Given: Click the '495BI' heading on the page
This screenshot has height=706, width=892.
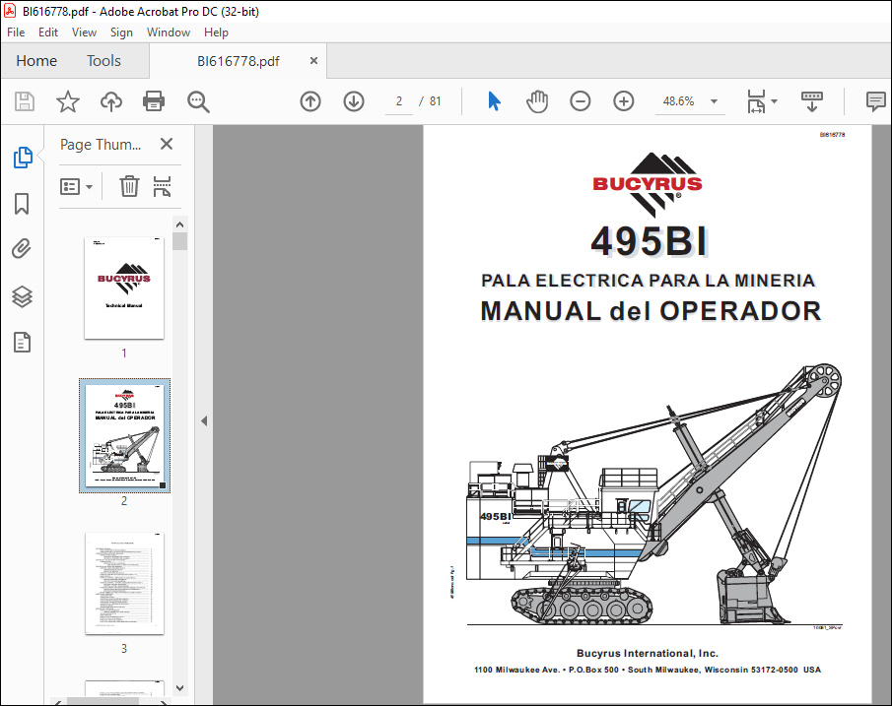Looking at the screenshot, I should [x=650, y=241].
